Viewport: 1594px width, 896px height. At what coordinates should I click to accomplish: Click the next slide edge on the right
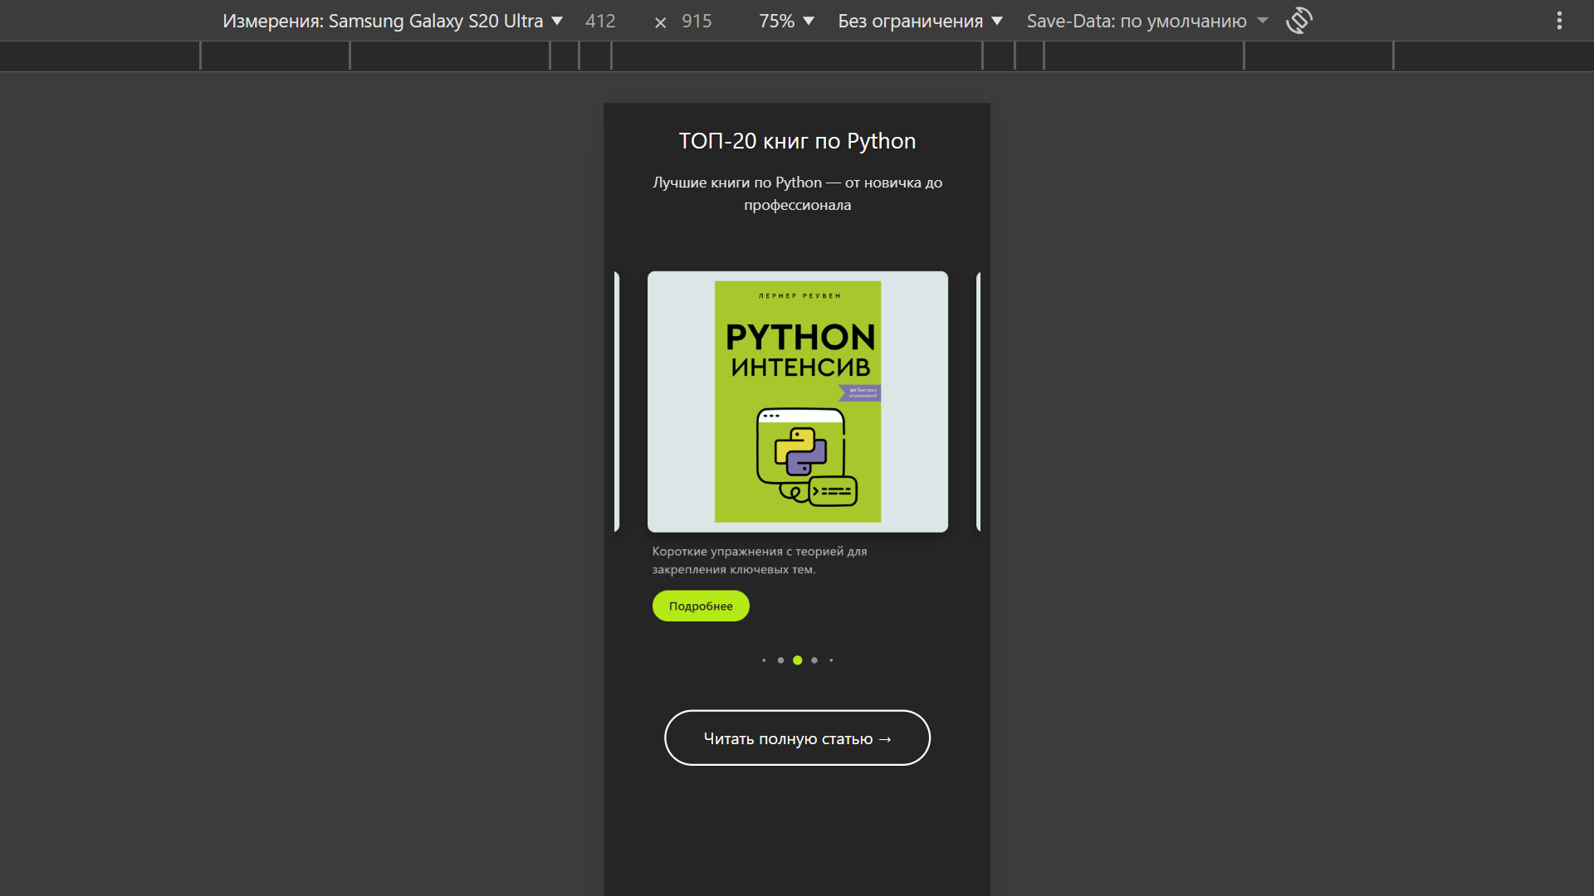[x=978, y=402]
